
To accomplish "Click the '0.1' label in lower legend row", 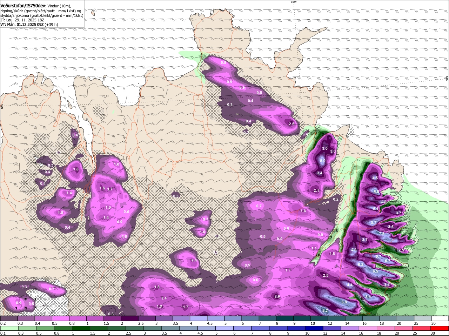I will pos(3,333).
